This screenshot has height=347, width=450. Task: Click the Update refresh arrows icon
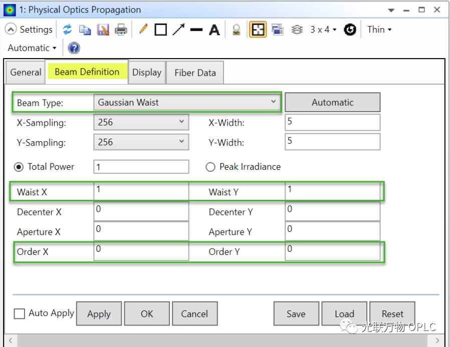click(x=67, y=30)
